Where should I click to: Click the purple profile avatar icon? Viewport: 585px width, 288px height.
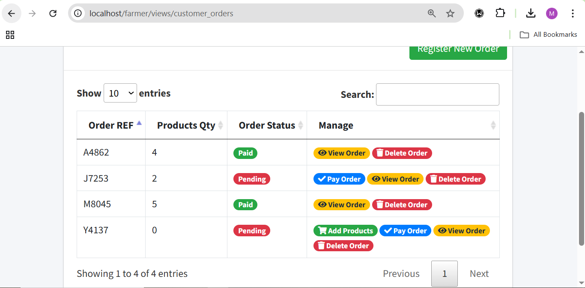pos(552,13)
